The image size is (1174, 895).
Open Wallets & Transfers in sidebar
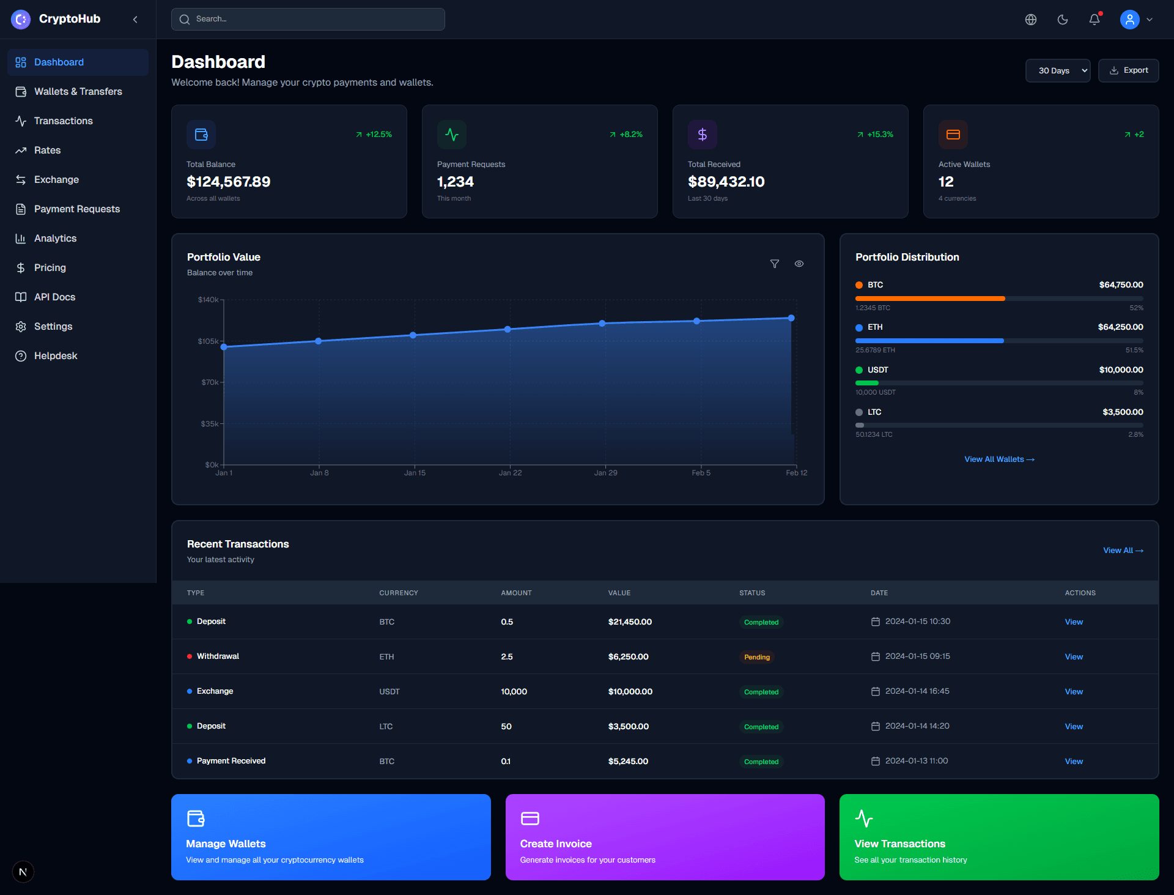[78, 92]
